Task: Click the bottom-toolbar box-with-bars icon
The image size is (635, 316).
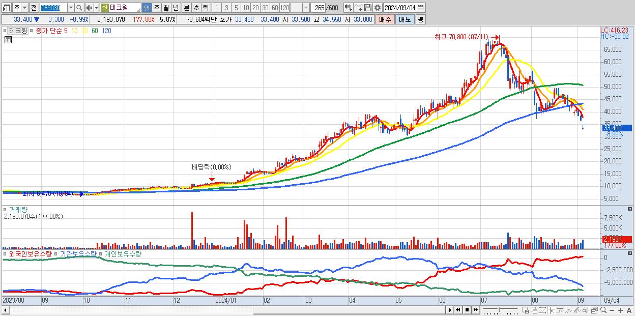Action: (x=586, y=310)
